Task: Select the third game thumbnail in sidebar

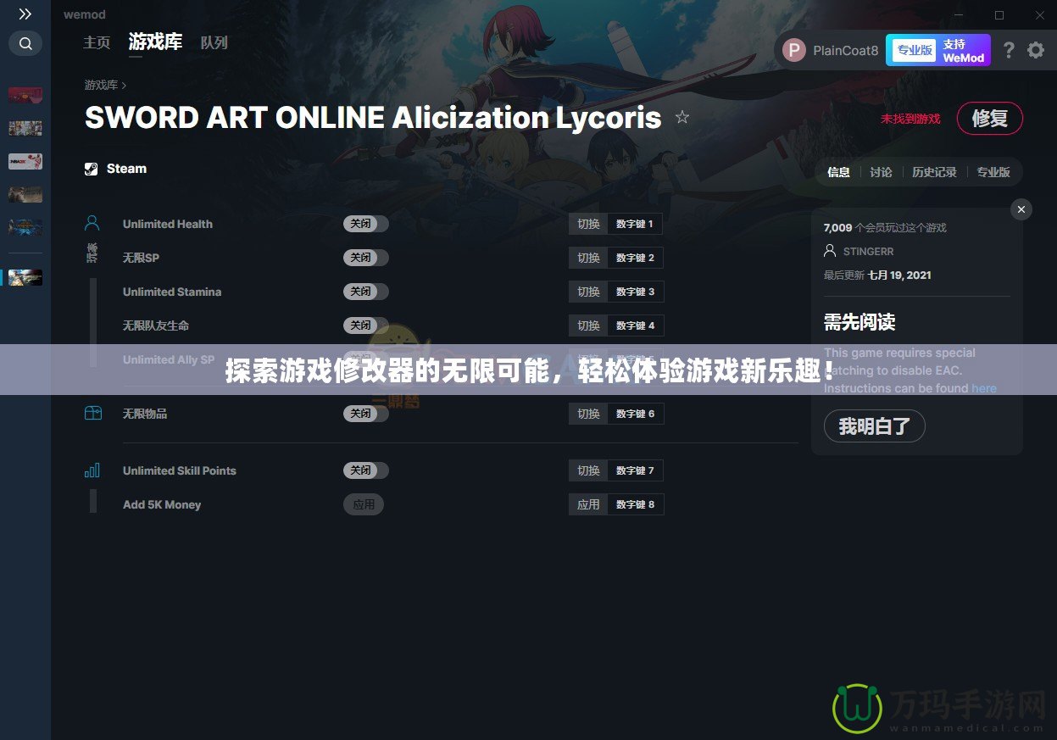Action: (x=25, y=161)
